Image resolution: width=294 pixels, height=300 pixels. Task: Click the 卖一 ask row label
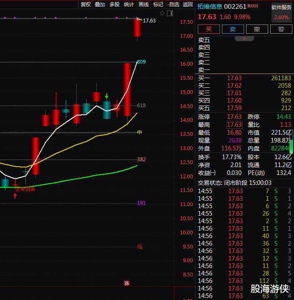[204, 70]
